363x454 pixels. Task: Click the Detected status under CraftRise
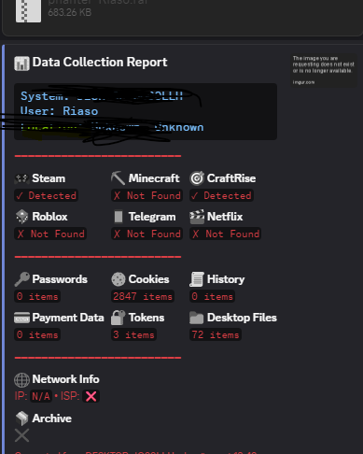click(x=221, y=195)
